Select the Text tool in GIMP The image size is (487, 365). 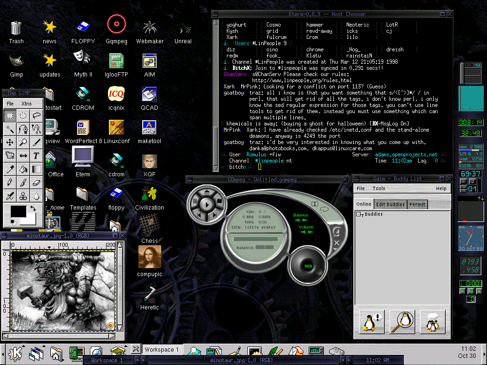(x=36, y=155)
